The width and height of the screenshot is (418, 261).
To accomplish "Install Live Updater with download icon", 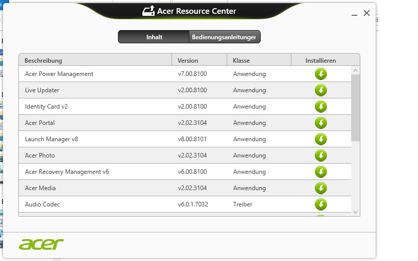I will coord(321,90).
